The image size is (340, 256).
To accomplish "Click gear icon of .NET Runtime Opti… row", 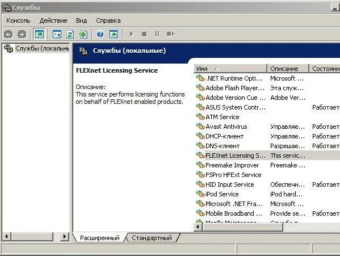I will [200, 78].
